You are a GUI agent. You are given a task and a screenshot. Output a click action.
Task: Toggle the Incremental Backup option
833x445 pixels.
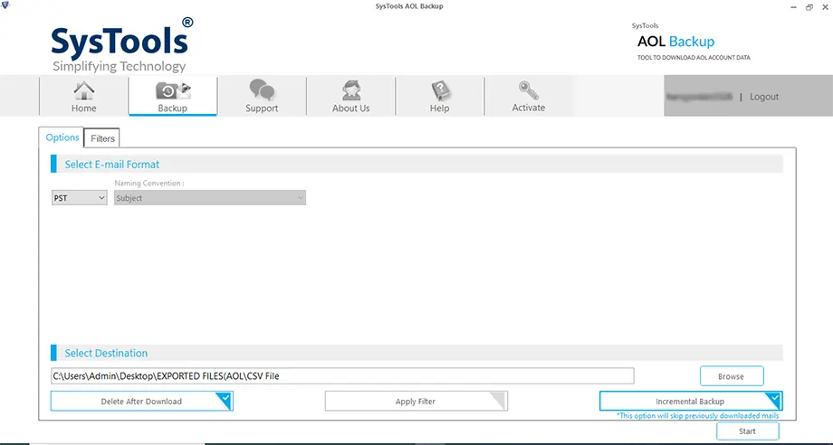(x=691, y=402)
